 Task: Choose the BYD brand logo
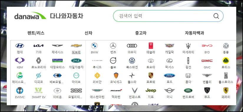207,46
